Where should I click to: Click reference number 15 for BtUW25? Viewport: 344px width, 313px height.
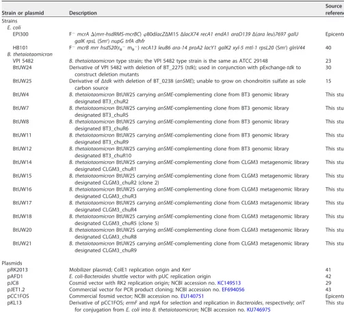328,81
